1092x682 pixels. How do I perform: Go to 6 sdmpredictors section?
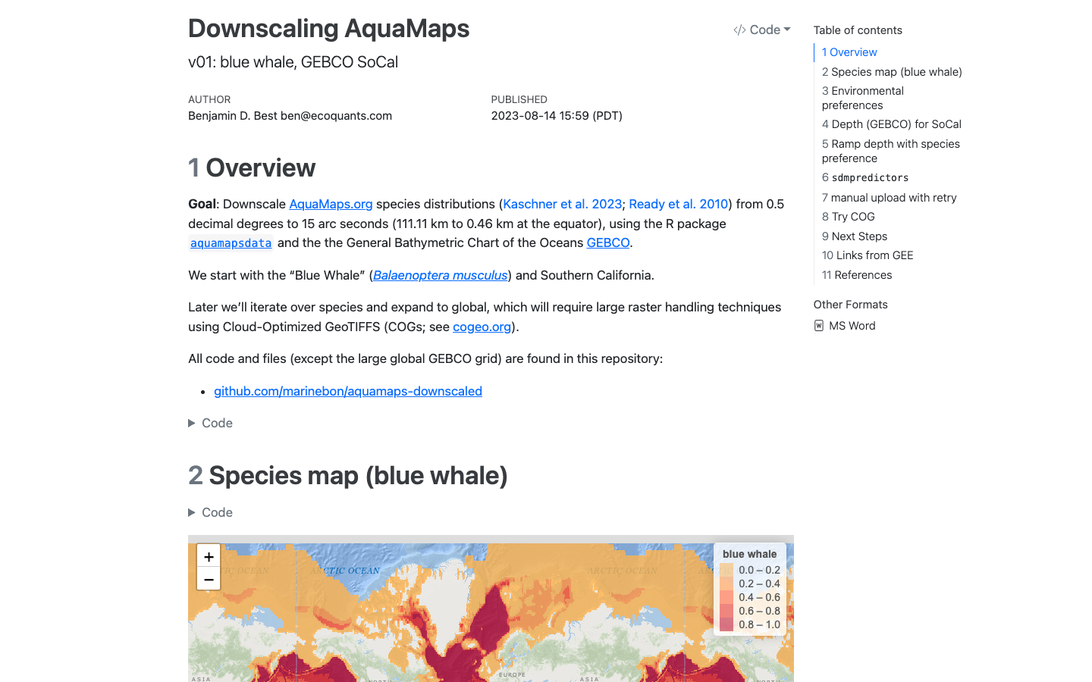click(x=865, y=177)
